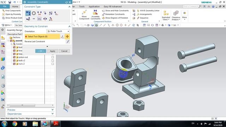Toggle empty checkbox in bolt x 2 row
This screenshot has width=226, height=127.
(x=53, y=60)
